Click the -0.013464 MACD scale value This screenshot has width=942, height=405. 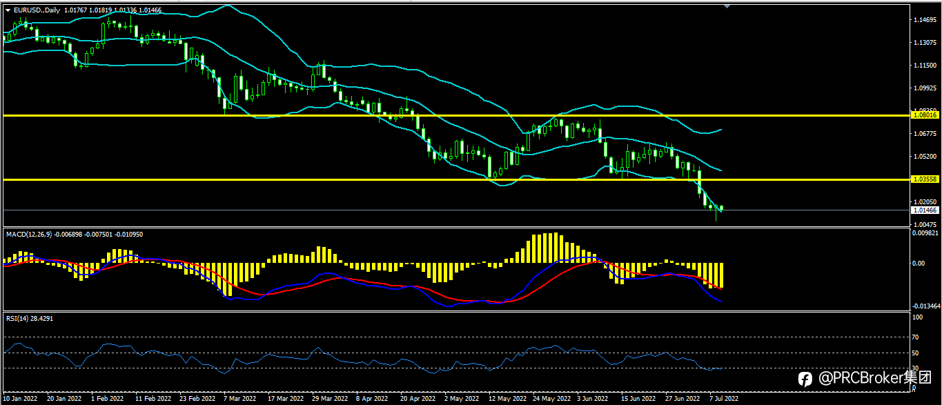point(927,306)
